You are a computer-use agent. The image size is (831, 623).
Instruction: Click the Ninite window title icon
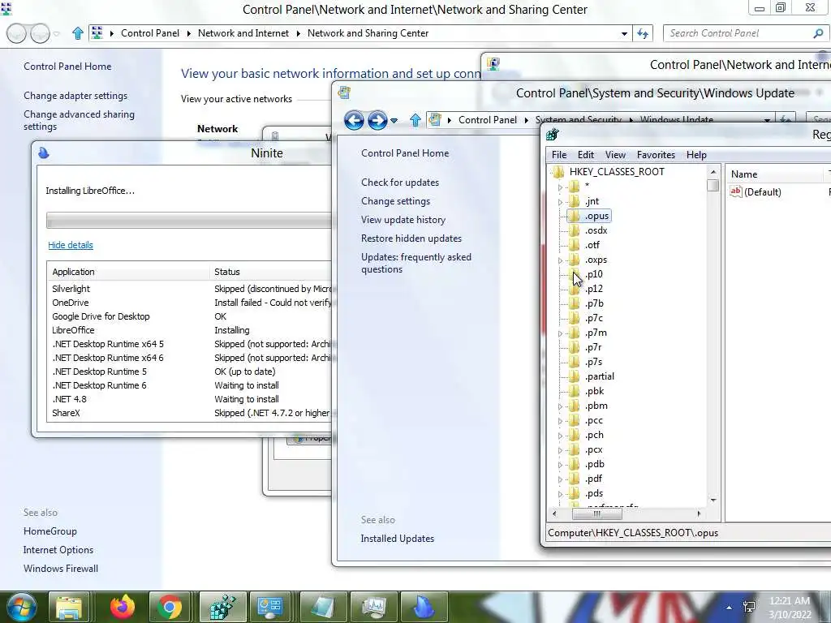point(44,153)
